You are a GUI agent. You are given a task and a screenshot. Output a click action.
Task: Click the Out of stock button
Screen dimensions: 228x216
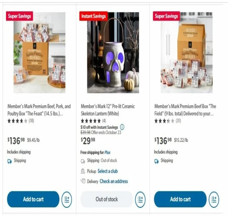click(x=107, y=199)
